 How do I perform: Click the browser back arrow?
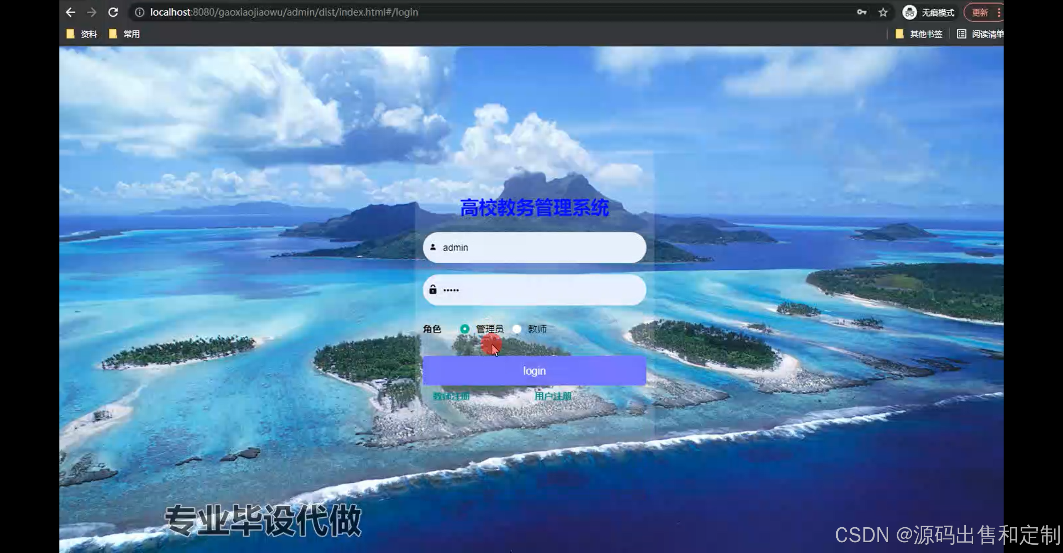coord(71,12)
